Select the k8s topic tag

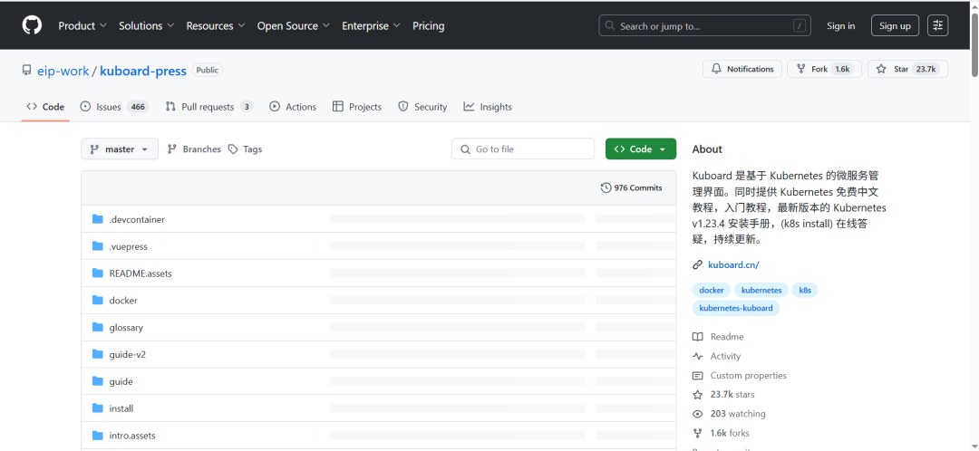tap(805, 290)
